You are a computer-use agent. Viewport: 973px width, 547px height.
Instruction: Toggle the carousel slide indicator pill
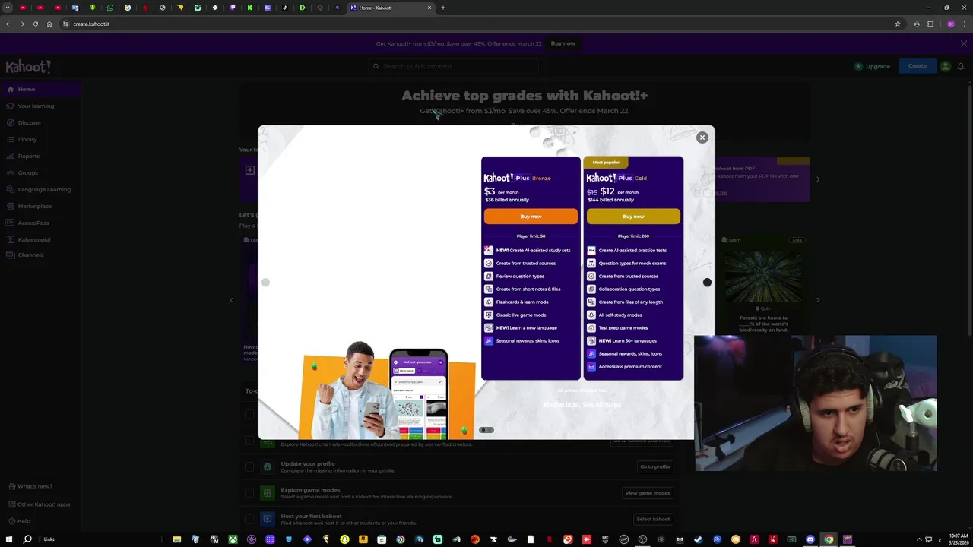pos(486,430)
